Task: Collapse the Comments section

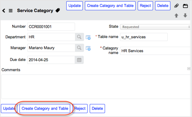Action: pos(189,68)
